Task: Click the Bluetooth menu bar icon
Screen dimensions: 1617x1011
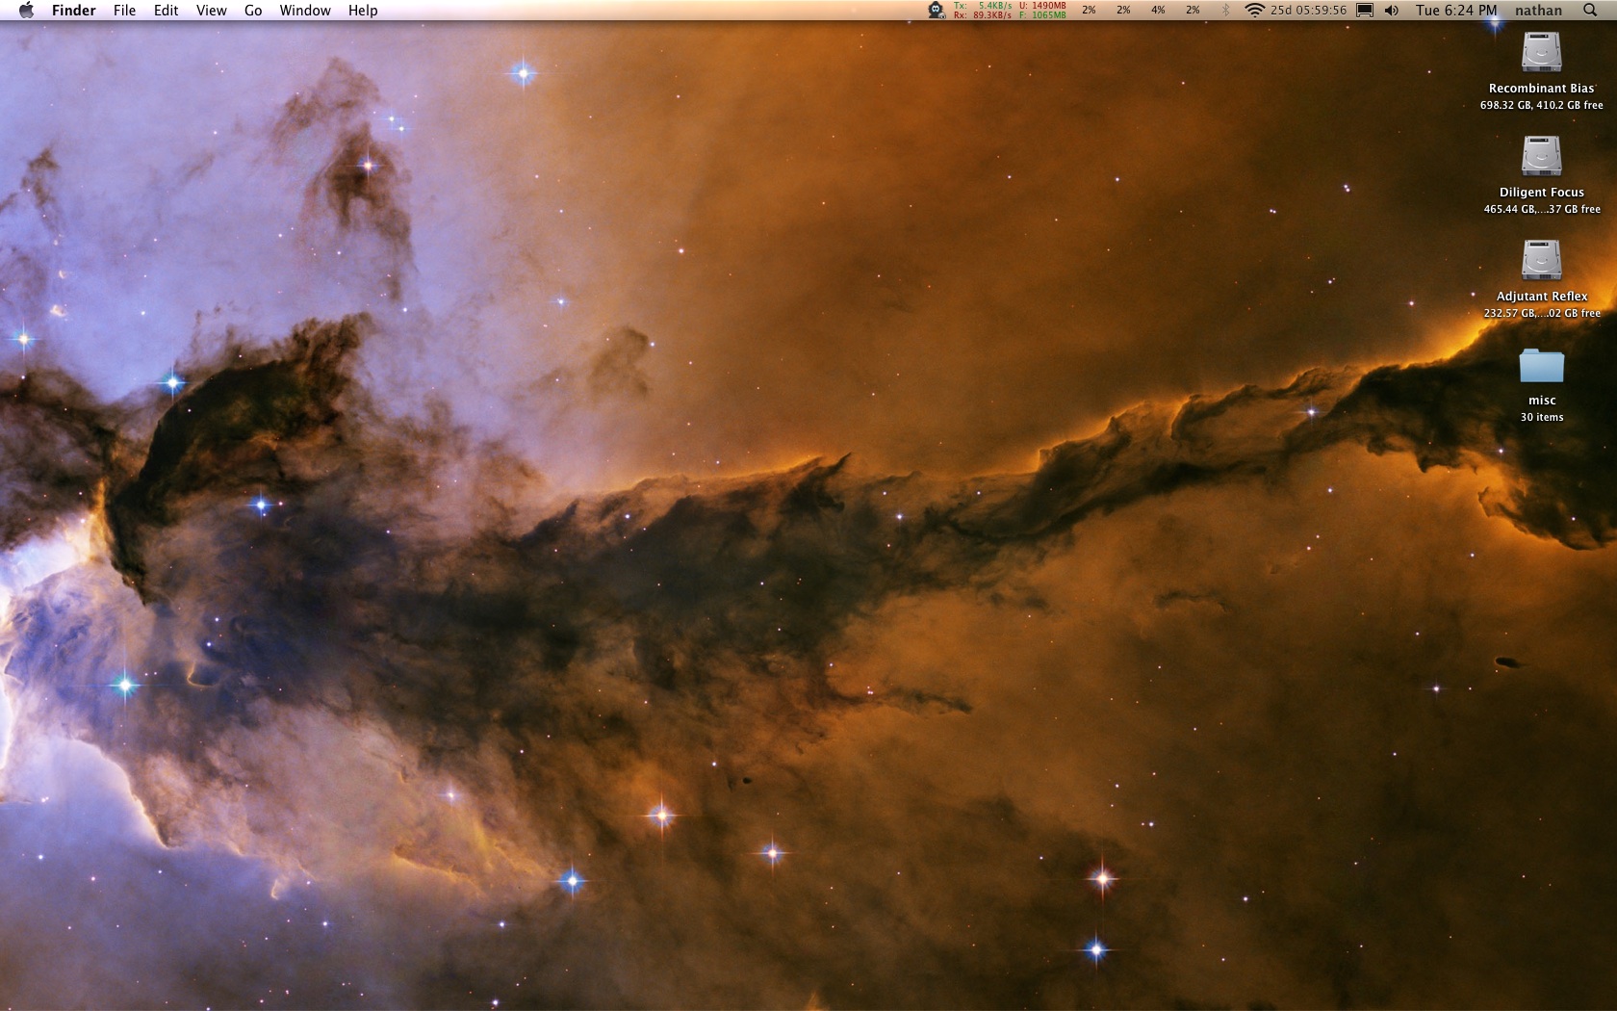Action: coord(1225,11)
